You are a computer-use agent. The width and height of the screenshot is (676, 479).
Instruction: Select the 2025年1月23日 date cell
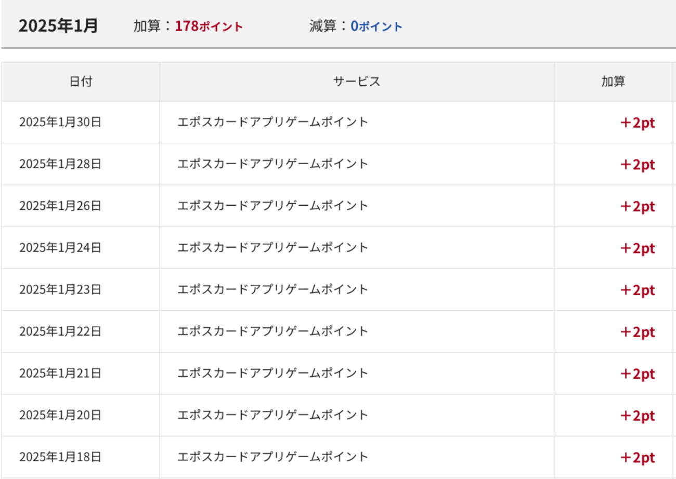[60, 290]
